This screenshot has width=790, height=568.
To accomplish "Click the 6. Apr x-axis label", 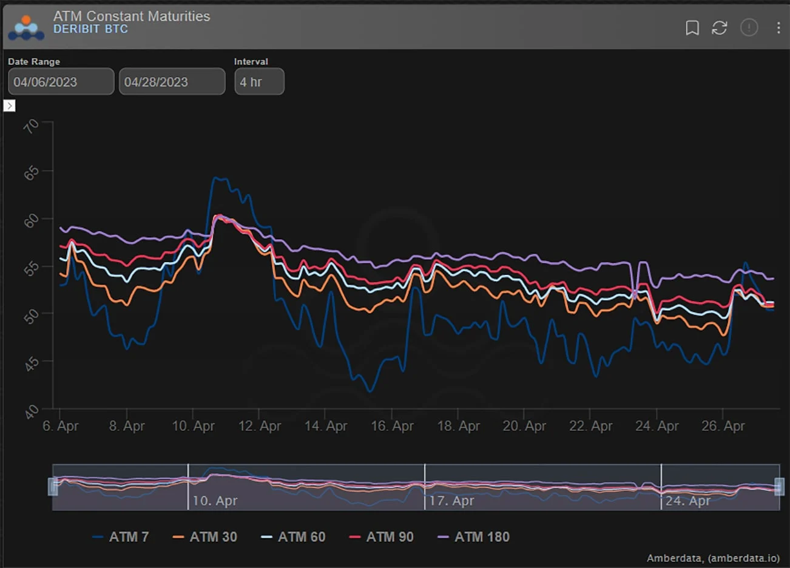I will (x=60, y=426).
